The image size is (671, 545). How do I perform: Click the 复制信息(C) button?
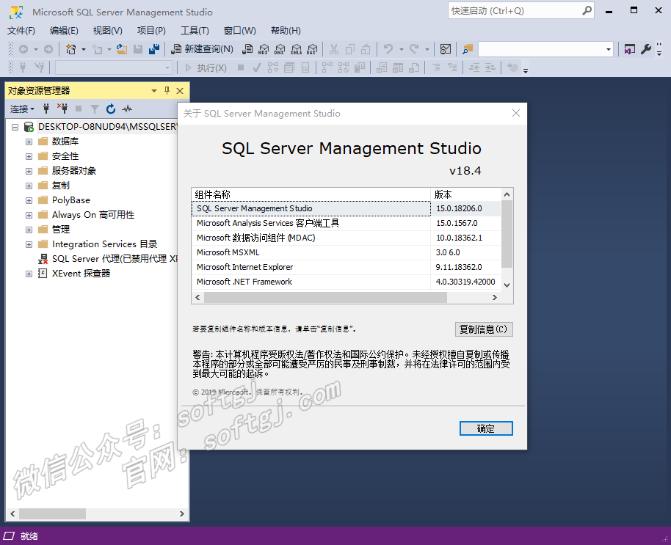click(484, 329)
